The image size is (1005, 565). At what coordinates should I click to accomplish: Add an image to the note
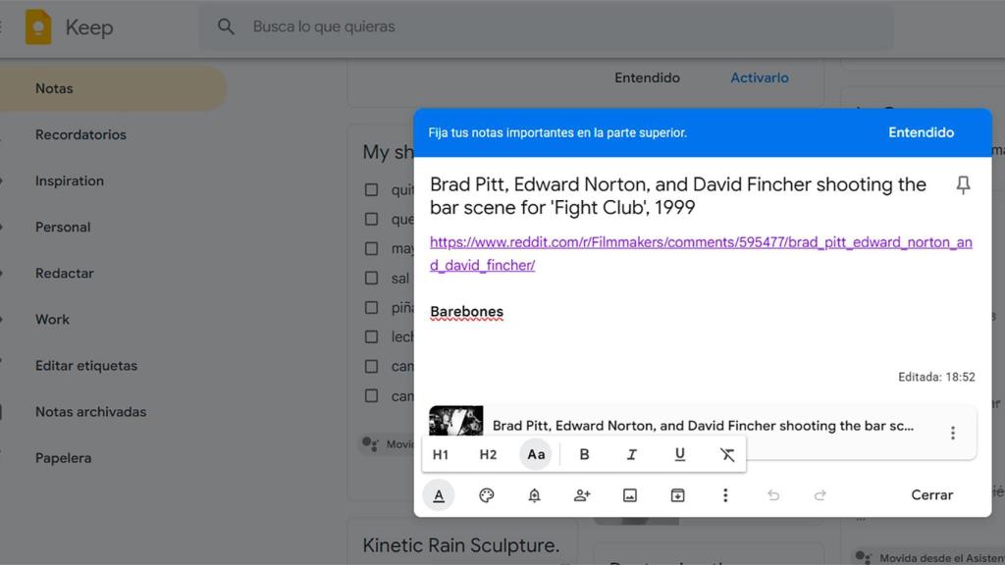pos(630,495)
